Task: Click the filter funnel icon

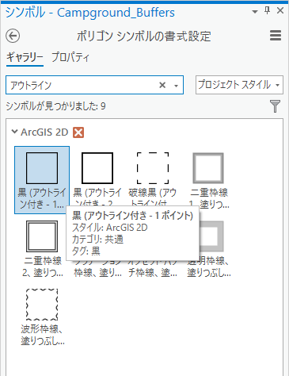Action: [275, 106]
